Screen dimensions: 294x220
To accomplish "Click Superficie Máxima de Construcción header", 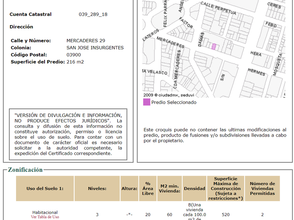I will click(225, 189).
